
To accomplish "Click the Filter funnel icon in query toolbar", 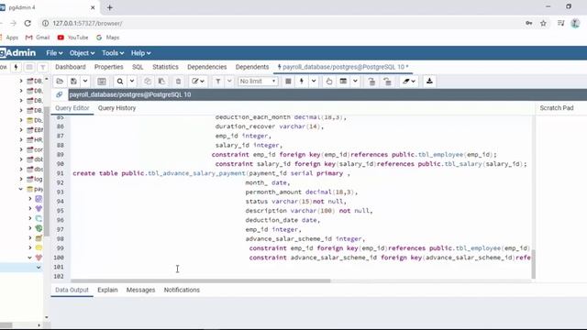I will [218, 82].
